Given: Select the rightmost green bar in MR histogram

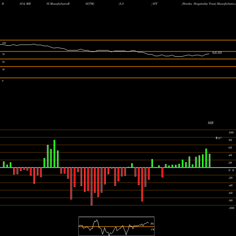Looking at the screenshot, I should (210, 160).
